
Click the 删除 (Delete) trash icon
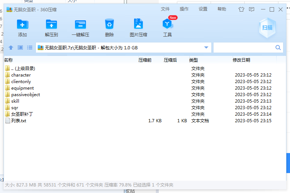tap(109, 25)
